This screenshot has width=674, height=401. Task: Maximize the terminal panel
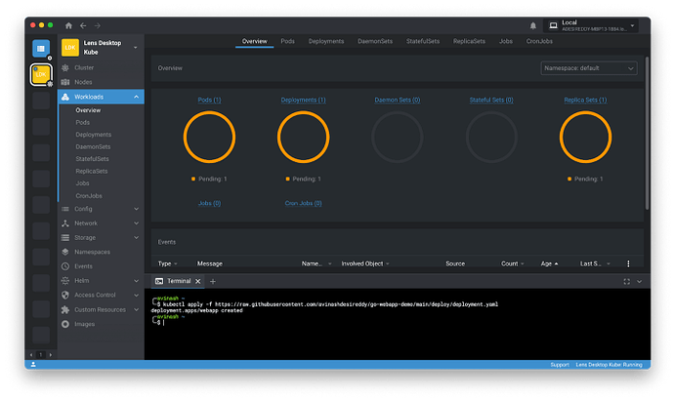click(x=626, y=281)
